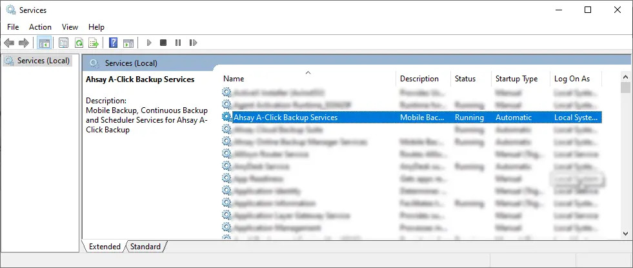The image size is (633, 268).
Task: Click the Export List toolbar icon
Action: click(94, 43)
